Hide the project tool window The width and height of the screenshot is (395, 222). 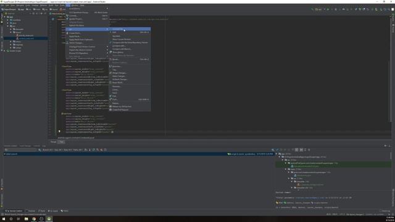point(45,14)
